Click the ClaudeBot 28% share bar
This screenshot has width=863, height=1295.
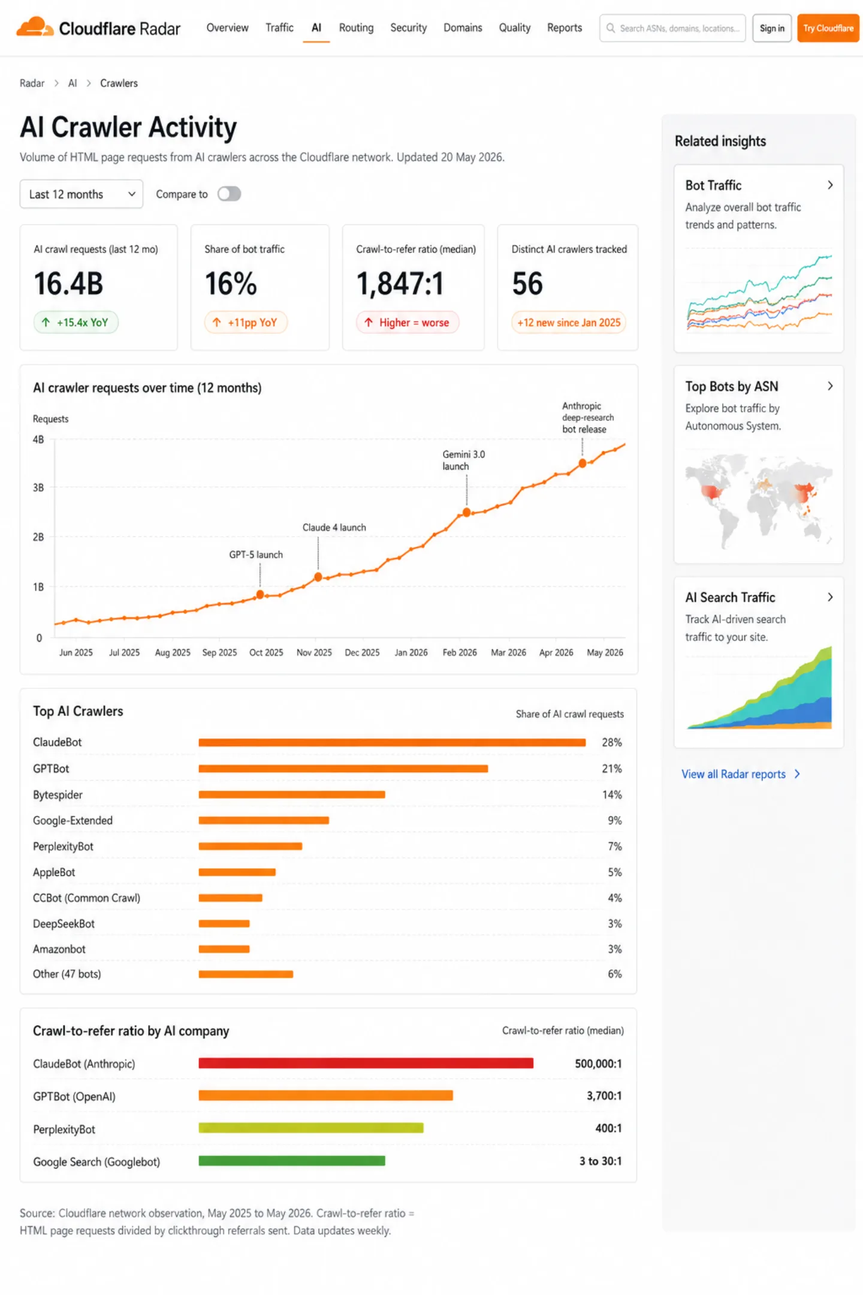point(392,742)
